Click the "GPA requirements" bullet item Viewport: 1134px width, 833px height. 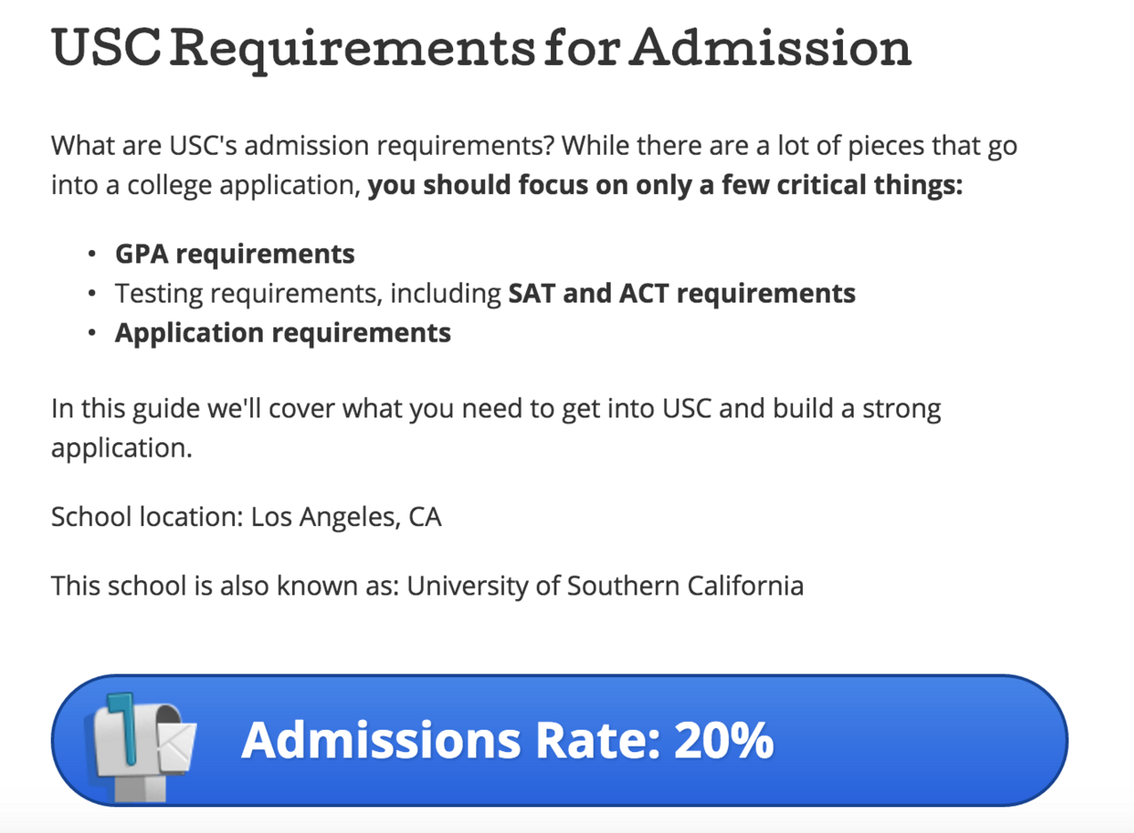click(235, 254)
